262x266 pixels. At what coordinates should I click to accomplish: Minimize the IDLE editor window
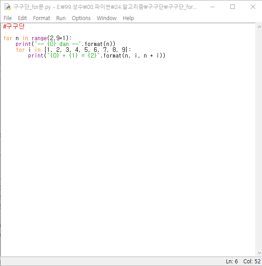(x=212, y=7)
